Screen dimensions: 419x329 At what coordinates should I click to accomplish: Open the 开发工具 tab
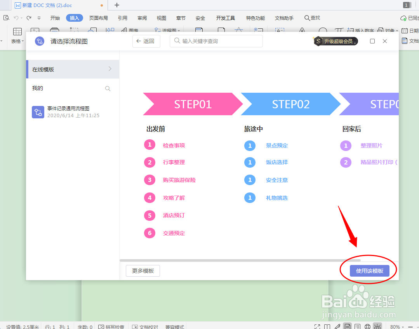(226, 18)
